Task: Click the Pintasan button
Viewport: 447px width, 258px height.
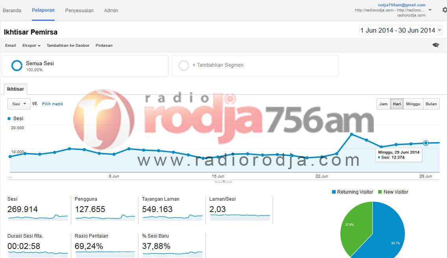Action: pos(104,46)
